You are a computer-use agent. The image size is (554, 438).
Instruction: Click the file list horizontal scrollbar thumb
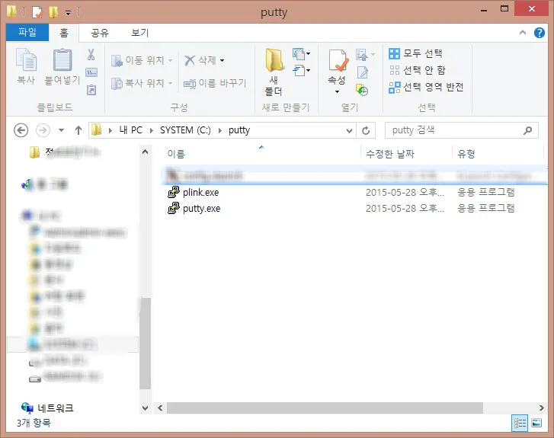coord(325,408)
